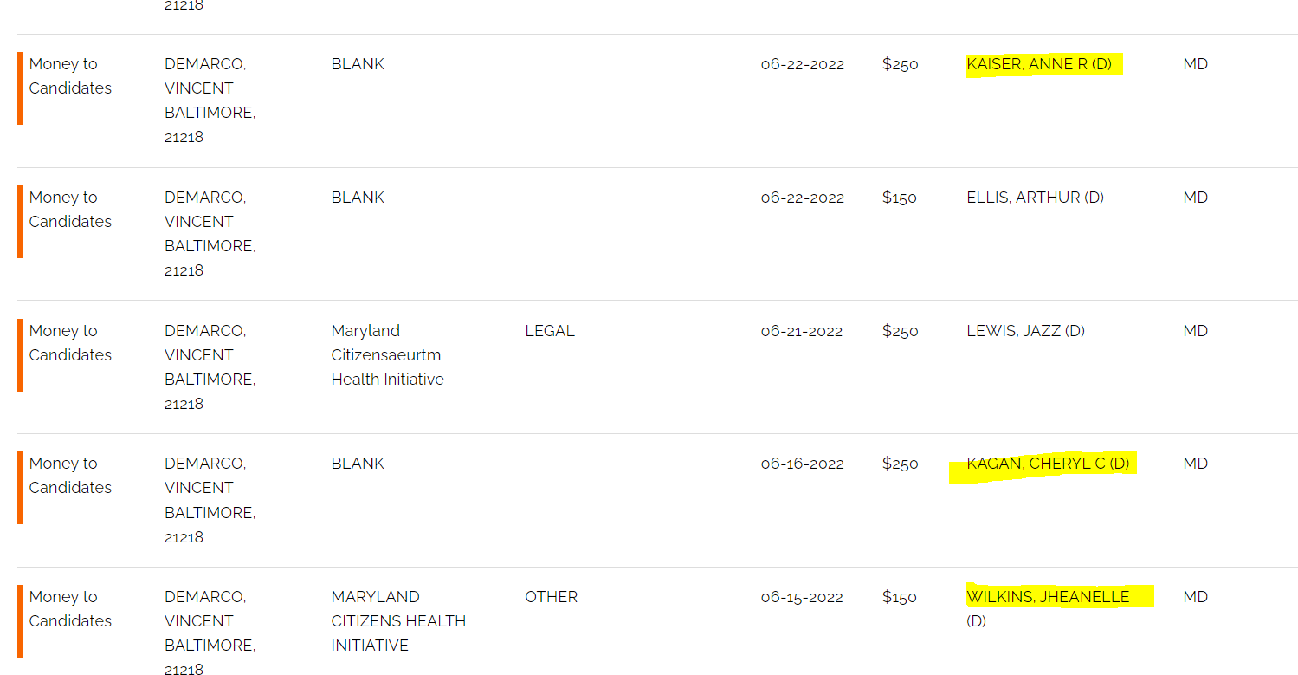Image resolution: width=1298 pixels, height=675 pixels.
Task: Open highlighted KAGAN, CHERYL C (D) recipient
Action: point(1048,464)
